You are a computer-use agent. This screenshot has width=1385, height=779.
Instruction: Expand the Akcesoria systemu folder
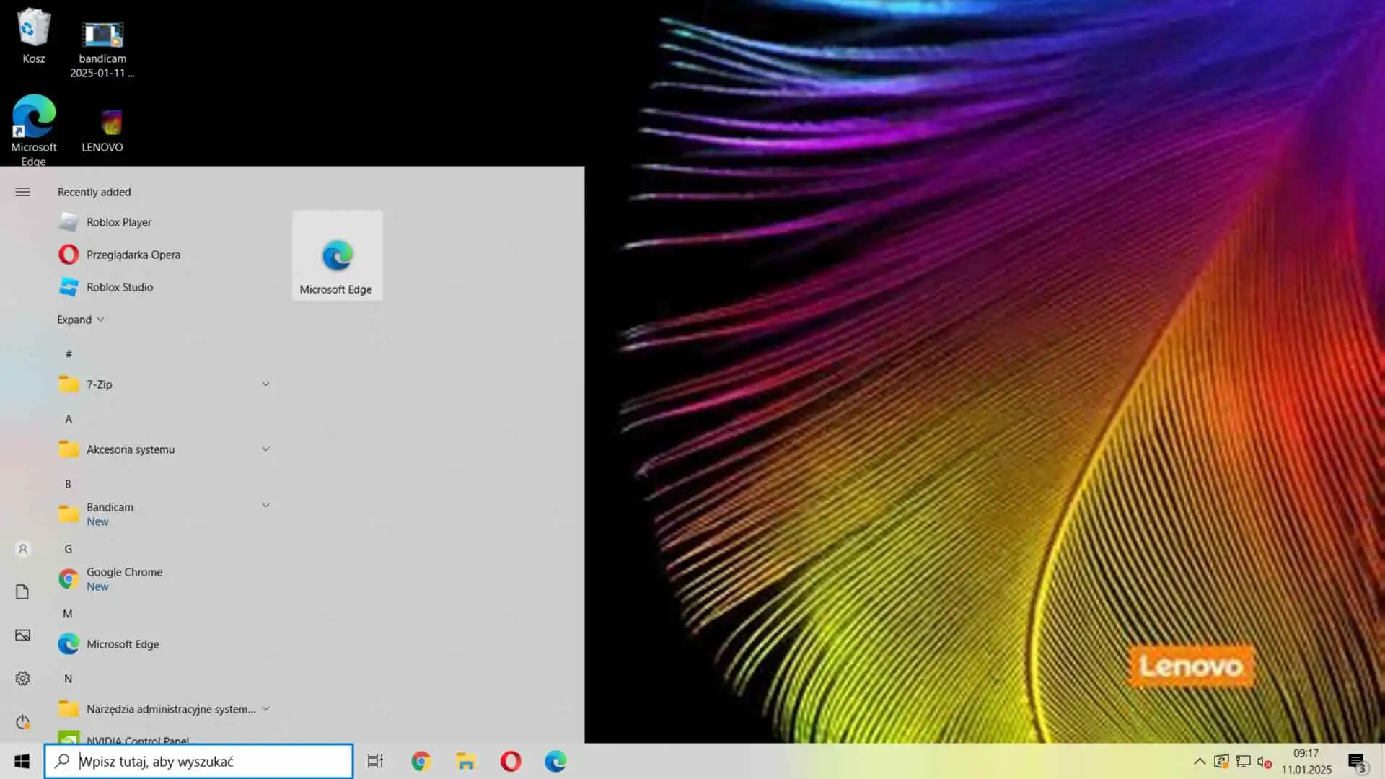tap(265, 449)
